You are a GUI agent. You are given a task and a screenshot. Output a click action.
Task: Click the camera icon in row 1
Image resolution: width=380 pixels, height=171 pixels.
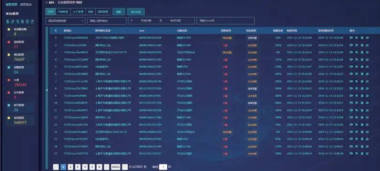(x=351, y=38)
